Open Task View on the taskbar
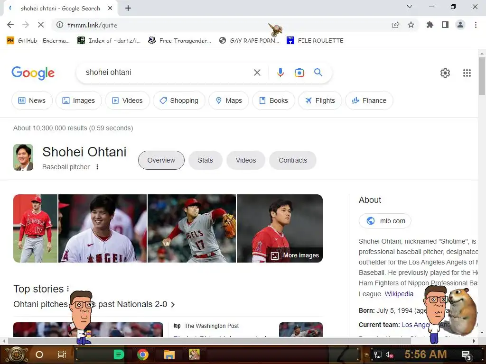Screen dimensions: 486x364 62,355
